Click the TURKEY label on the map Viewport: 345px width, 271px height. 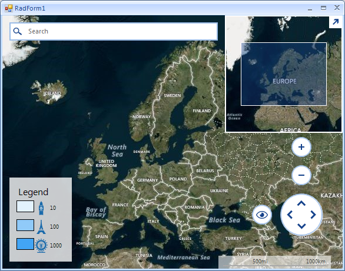click(233, 238)
